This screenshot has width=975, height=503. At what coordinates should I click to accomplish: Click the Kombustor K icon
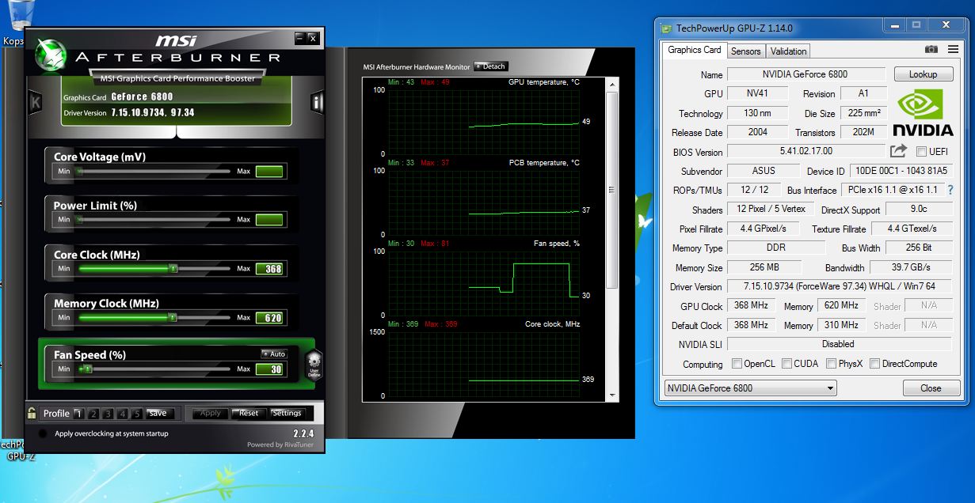[x=36, y=102]
